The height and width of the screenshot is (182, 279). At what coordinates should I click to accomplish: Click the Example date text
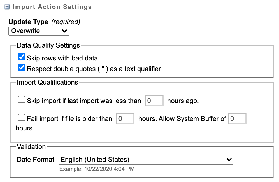pyautogui.click(x=97, y=169)
